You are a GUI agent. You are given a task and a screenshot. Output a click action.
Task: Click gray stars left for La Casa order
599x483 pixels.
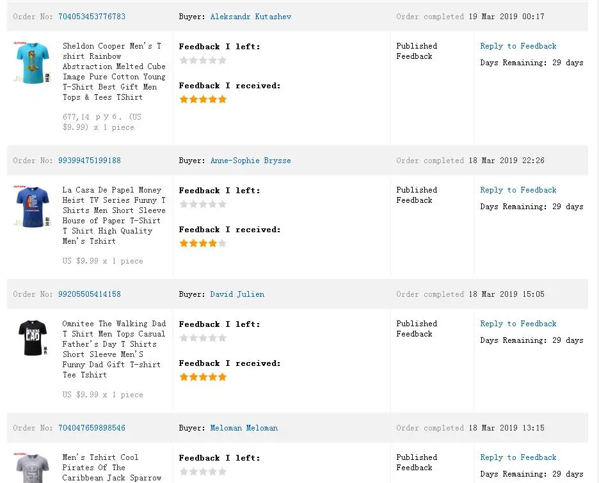click(203, 204)
